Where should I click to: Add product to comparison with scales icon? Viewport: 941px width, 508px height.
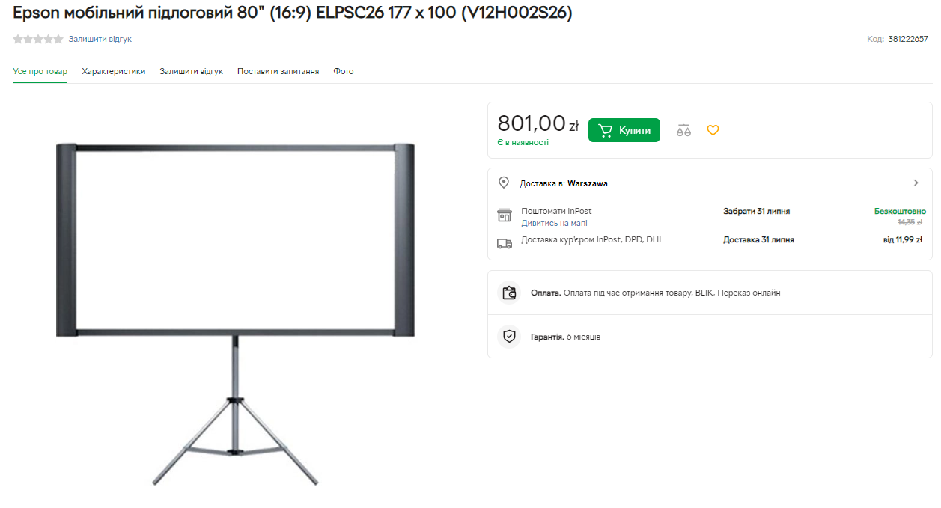pos(683,130)
